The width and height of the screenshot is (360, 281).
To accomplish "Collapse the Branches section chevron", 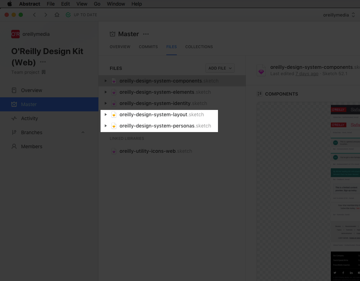I will (83, 132).
